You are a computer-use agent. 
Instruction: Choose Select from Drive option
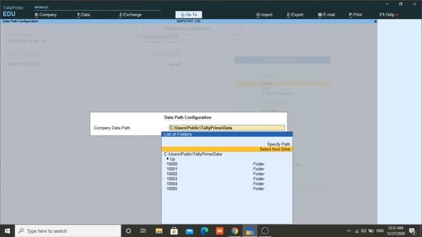click(227, 149)
